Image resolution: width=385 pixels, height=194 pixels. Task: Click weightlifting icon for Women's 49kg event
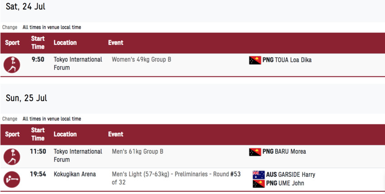(x=12, y=65)
